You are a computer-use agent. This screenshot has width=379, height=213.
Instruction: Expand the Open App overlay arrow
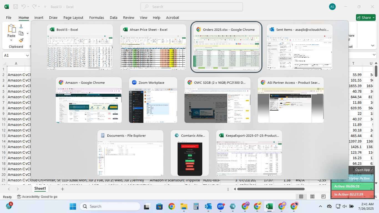coord(372,170)
